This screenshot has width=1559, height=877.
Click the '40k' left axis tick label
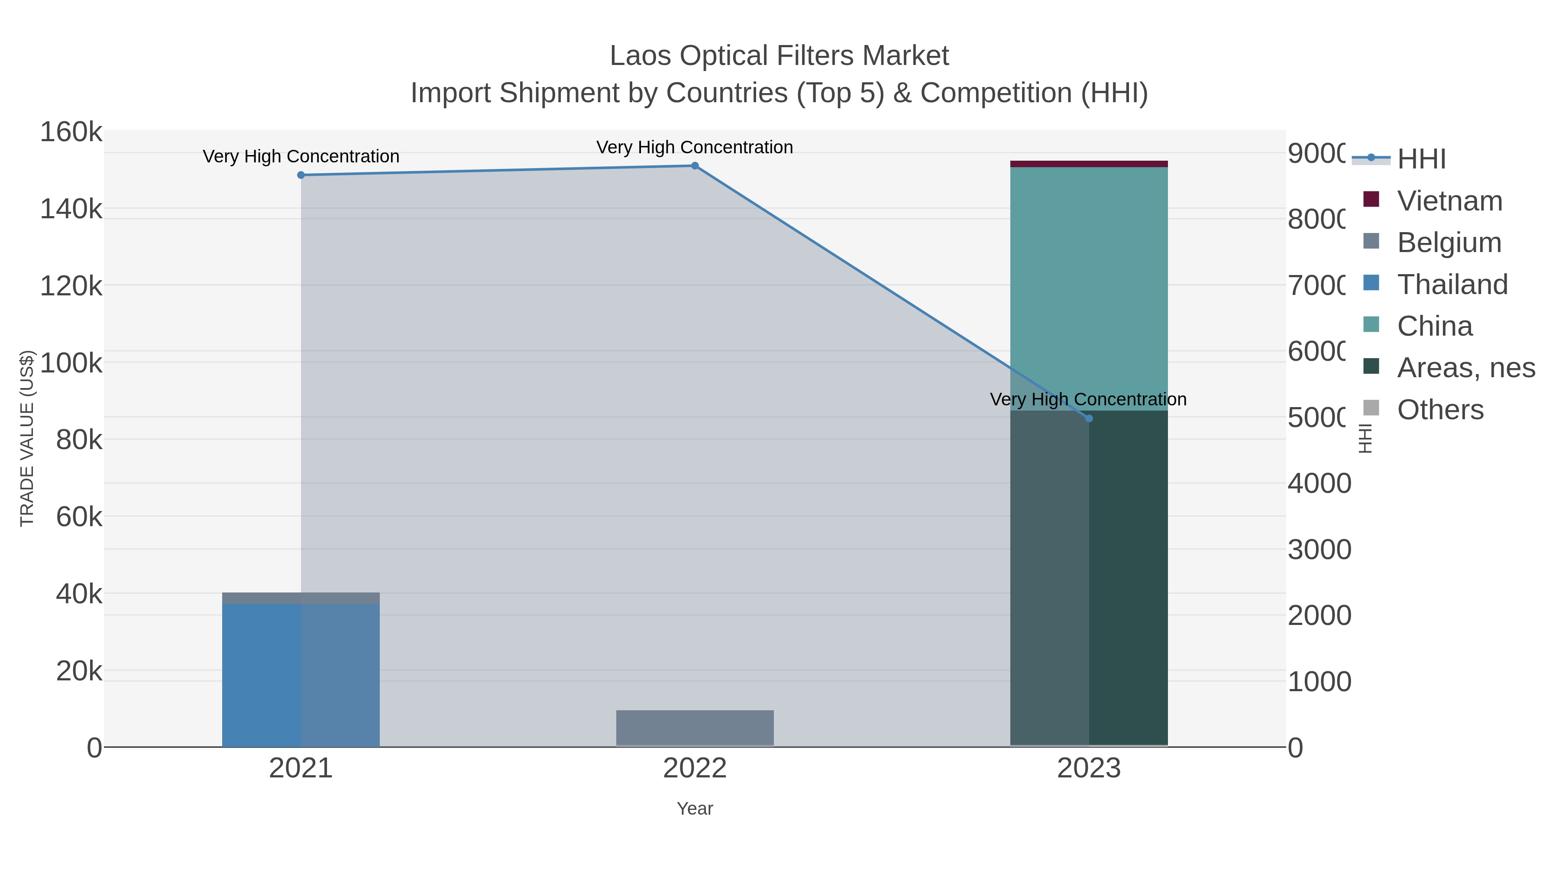point(79,594)
